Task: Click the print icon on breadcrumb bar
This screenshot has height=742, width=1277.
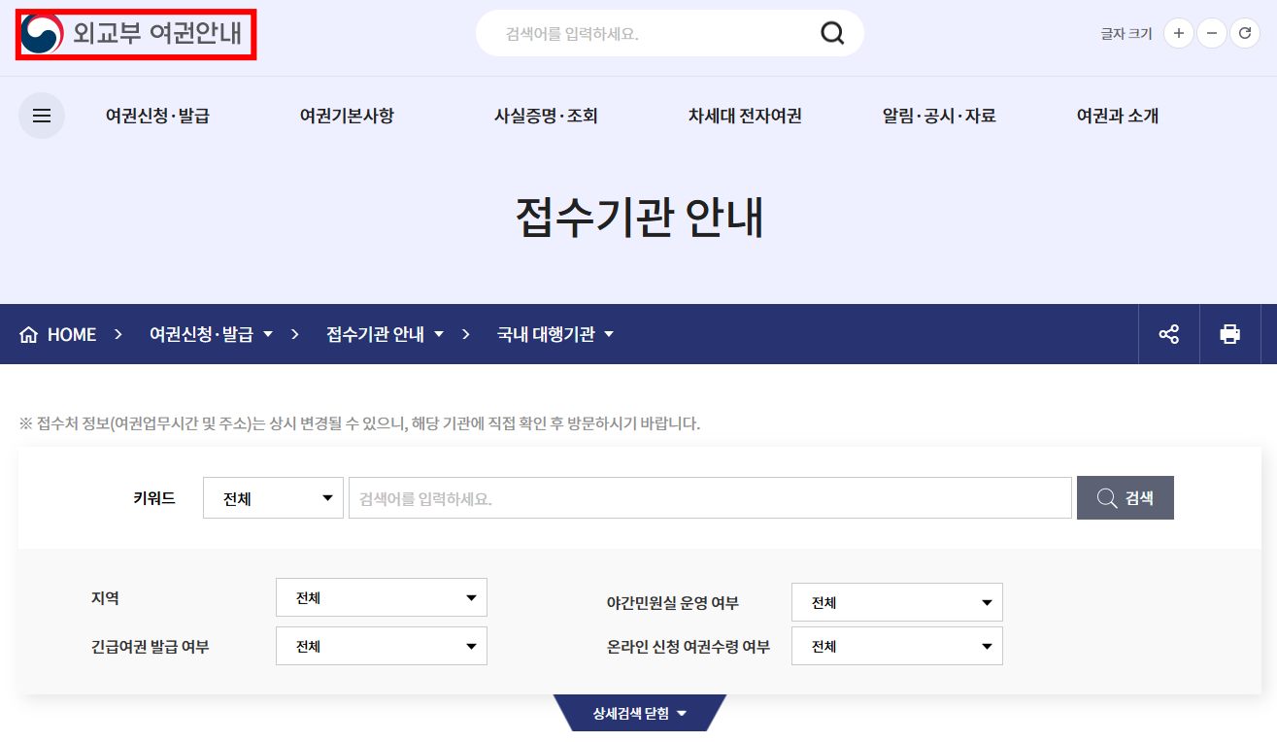Action: click(x=1230, y=333)
